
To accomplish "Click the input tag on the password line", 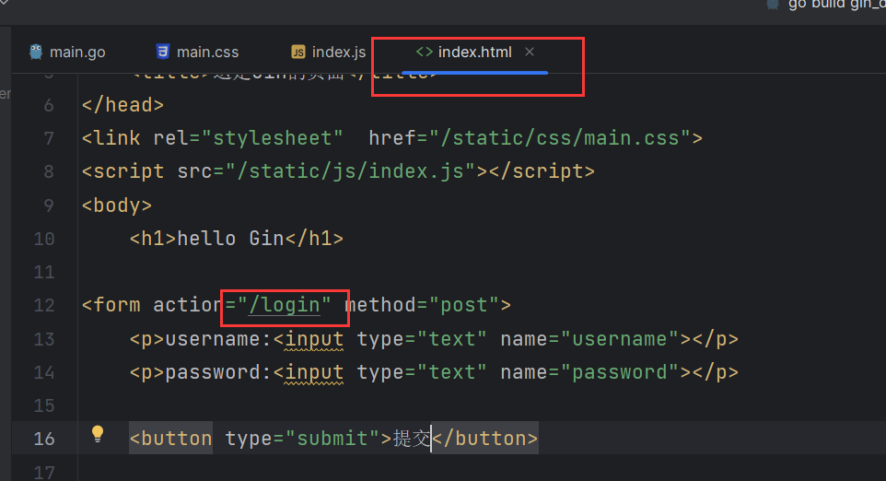I will [314, 372].
